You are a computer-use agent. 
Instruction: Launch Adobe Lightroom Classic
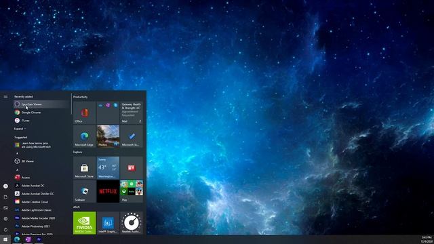click(x=41, y=210)
